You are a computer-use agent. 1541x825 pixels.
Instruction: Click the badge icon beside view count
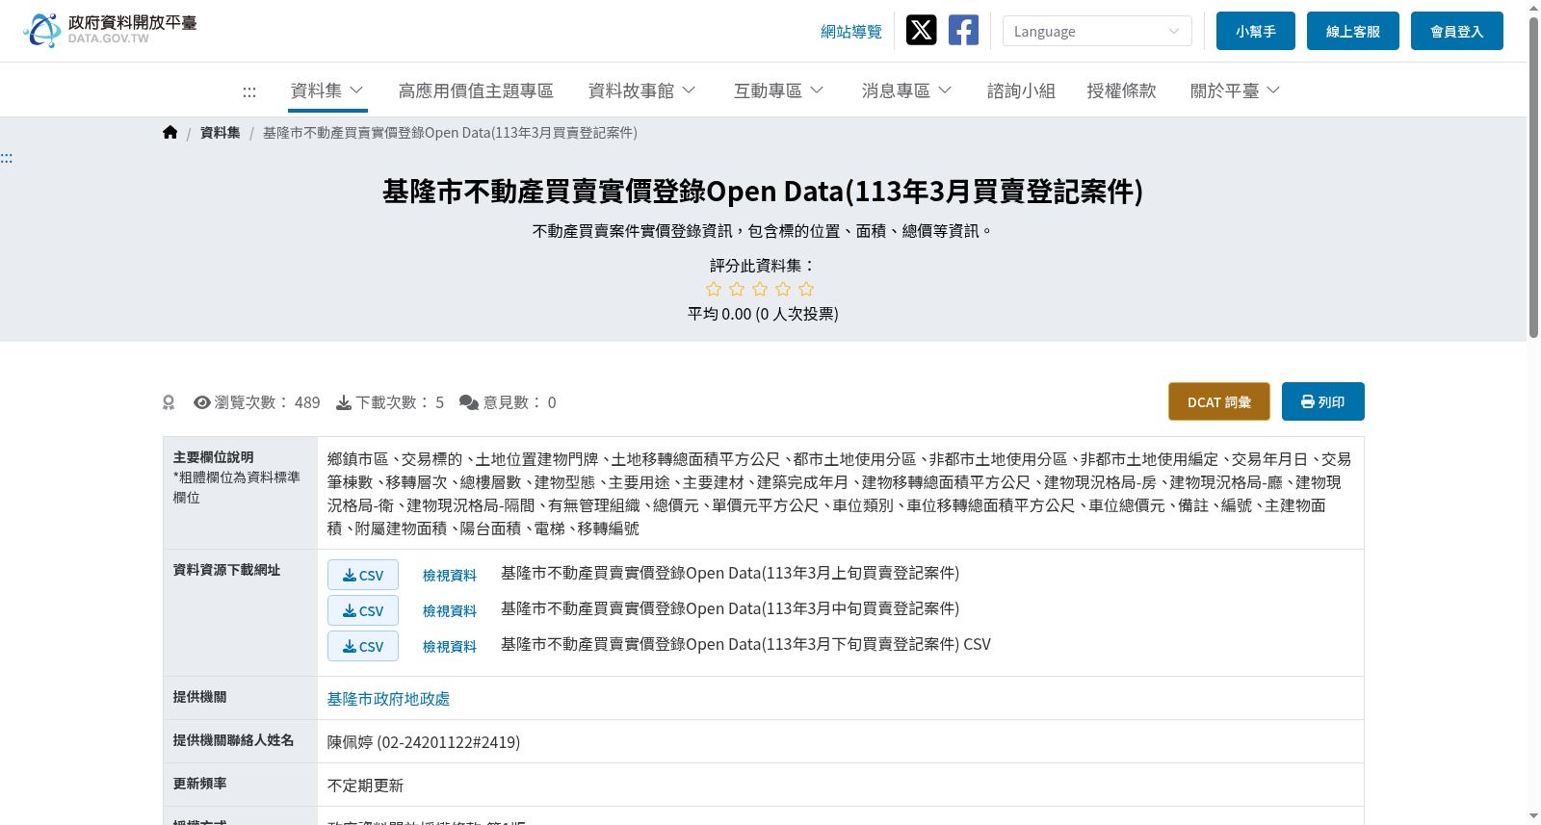click(169, 402)
